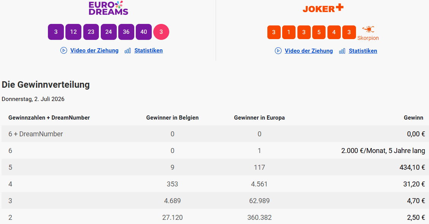Click the play icon under Joker+ numbers
This screenshot has width=429, height=224.
(278, 51)
